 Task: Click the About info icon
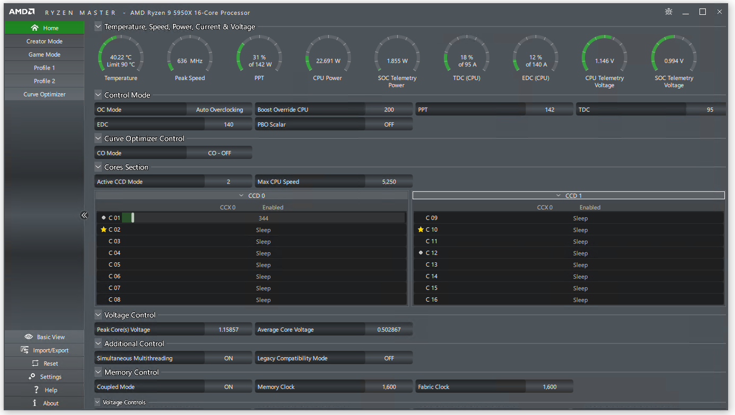click(x=34, y=403)
